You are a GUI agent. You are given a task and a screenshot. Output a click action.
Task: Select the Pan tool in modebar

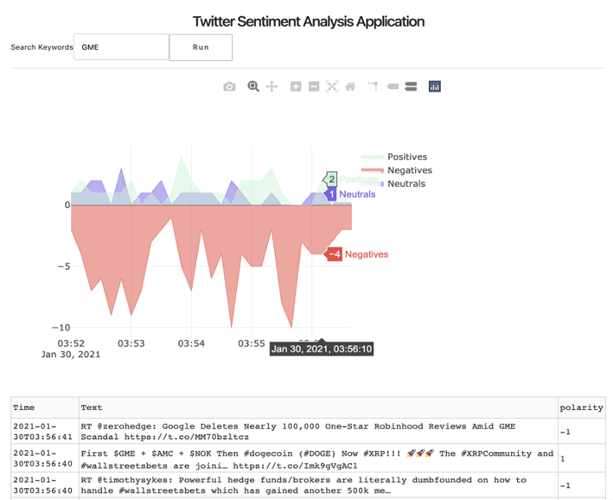coord(271,86)
